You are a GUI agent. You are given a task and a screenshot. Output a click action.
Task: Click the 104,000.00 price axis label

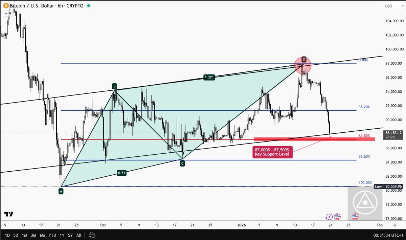394,21
